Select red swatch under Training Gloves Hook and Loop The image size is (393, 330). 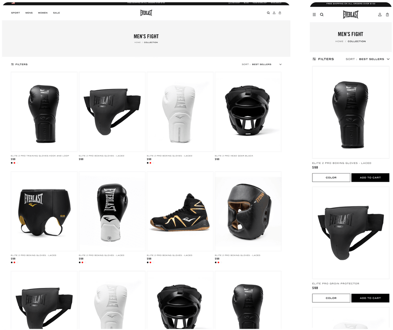[14, 163]
